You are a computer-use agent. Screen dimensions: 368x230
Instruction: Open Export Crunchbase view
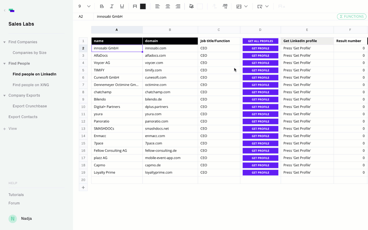click(30, 106)
